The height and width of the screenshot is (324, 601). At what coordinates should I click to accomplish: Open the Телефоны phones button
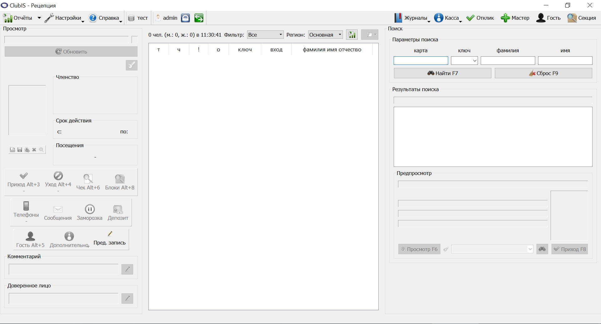[x=26, y=212]
